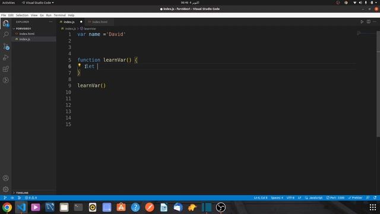380x214 pixels.
Task: Click the function keyword on line 5
Action: (88, 60)
